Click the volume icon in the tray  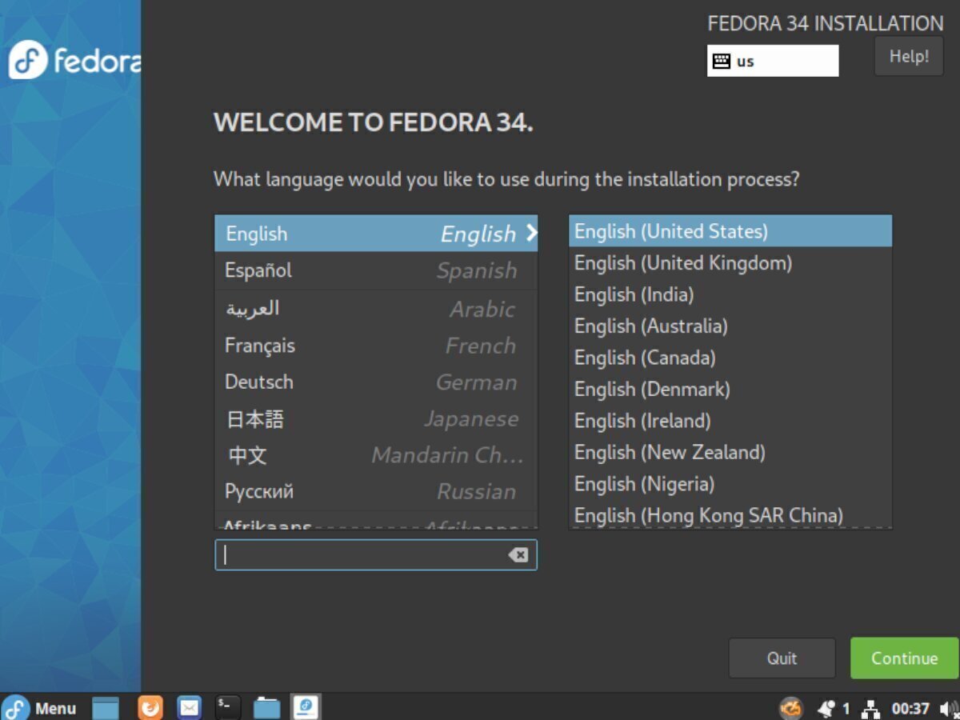point(947,707)
